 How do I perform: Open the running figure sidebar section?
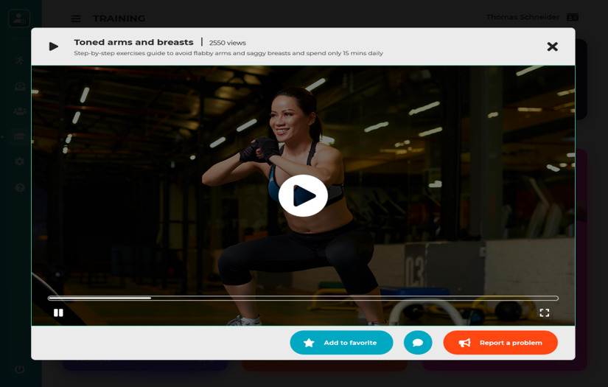point(19,60)
